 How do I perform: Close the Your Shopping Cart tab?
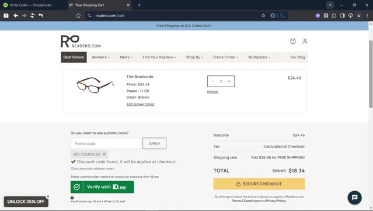pos(128,5)
